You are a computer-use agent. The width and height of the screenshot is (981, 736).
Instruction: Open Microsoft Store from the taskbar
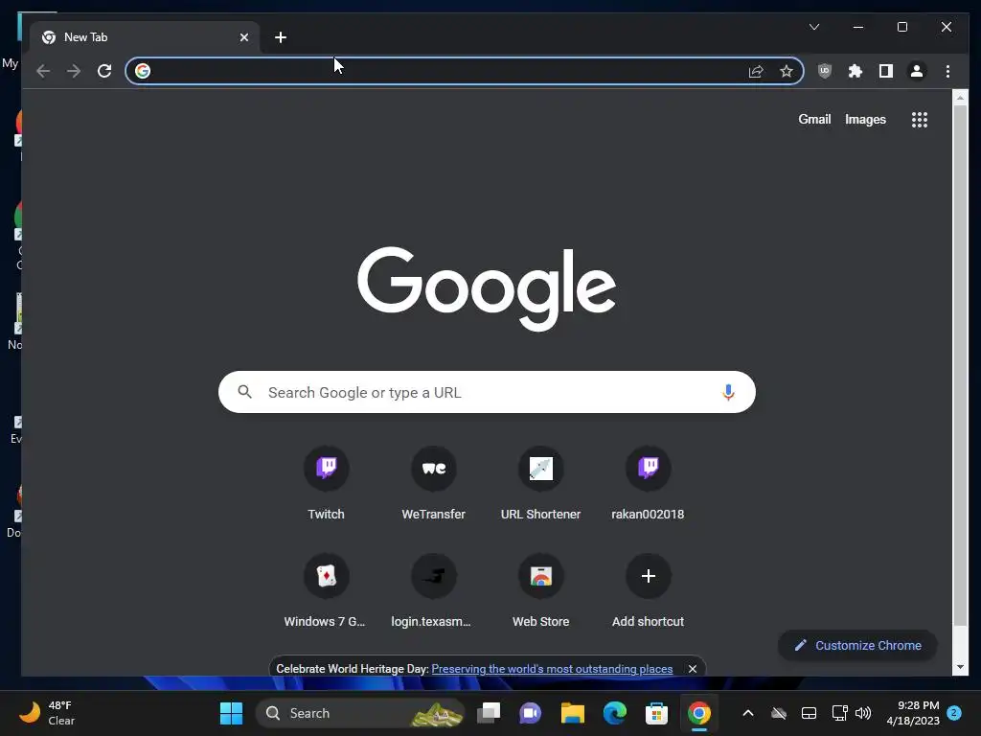coord(656,713)
